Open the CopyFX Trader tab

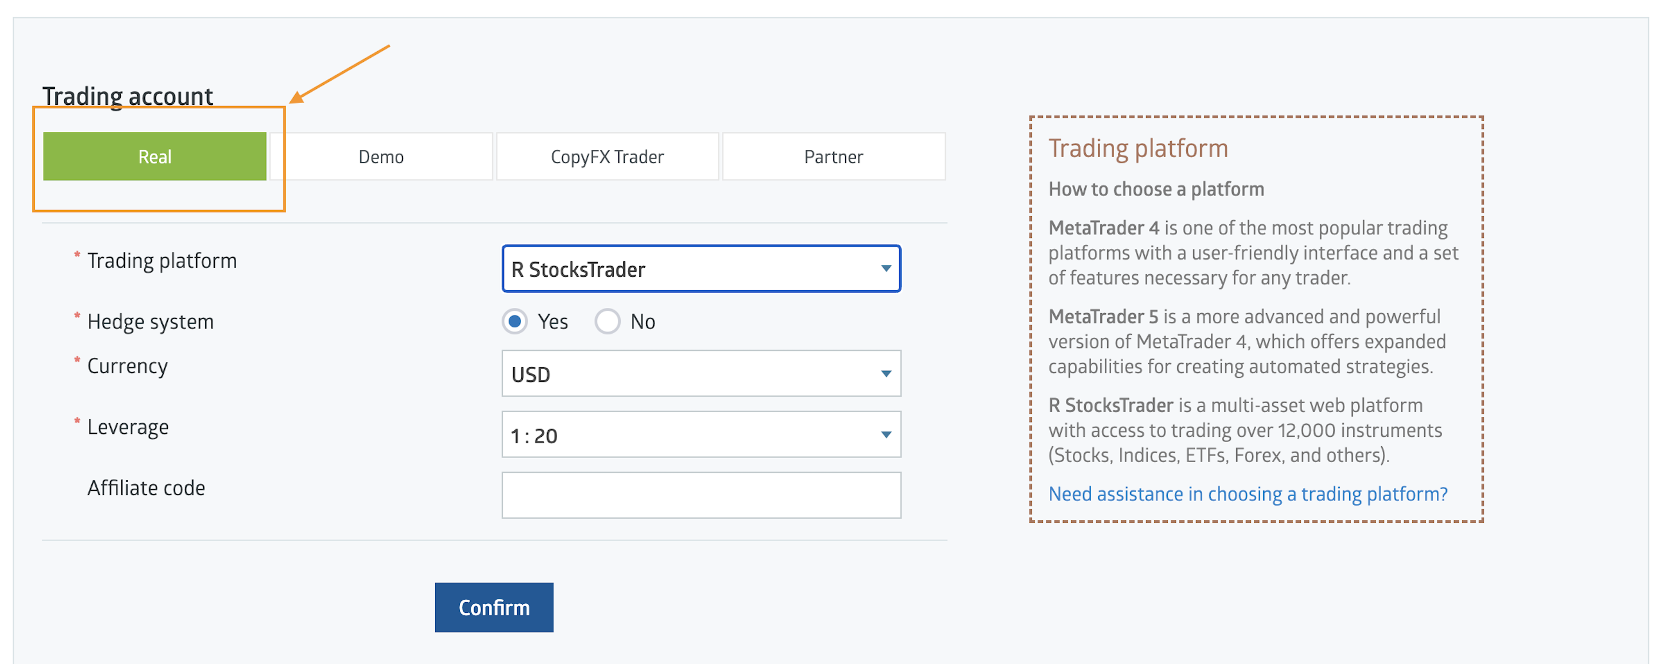tap(607, 156)
